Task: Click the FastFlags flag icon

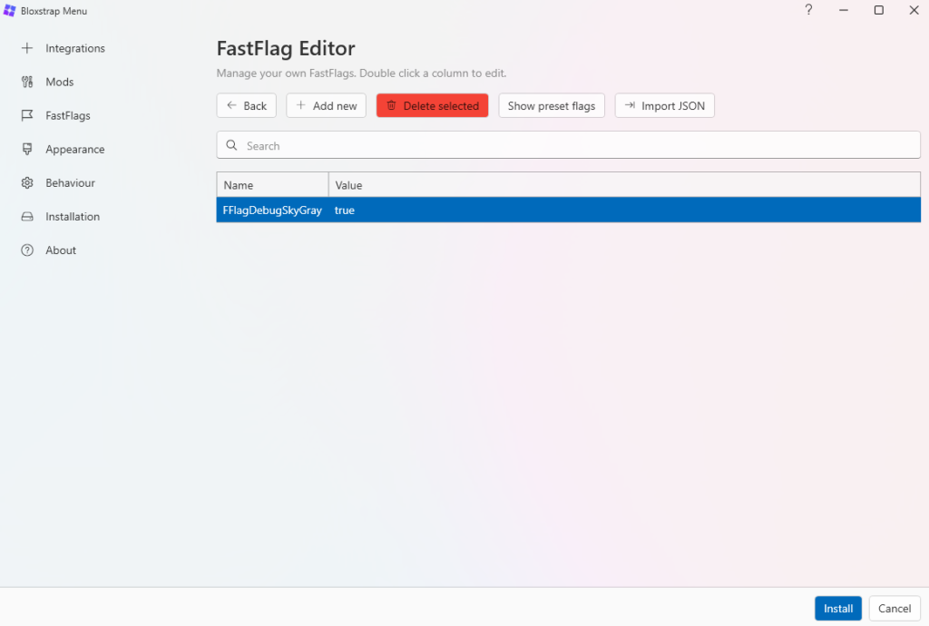Action: [27, 116]
